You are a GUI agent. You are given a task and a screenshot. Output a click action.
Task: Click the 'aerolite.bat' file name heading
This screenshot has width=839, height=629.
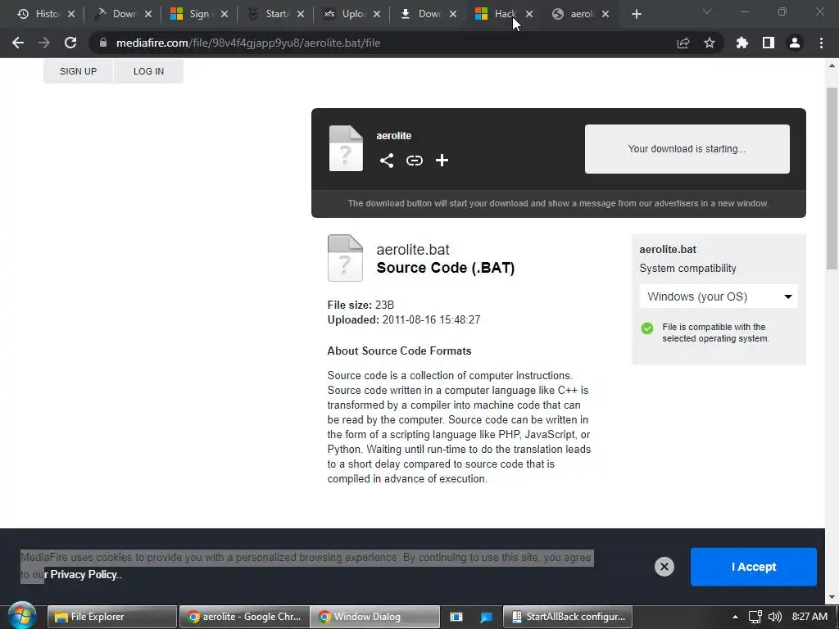(x=413, y=250)
